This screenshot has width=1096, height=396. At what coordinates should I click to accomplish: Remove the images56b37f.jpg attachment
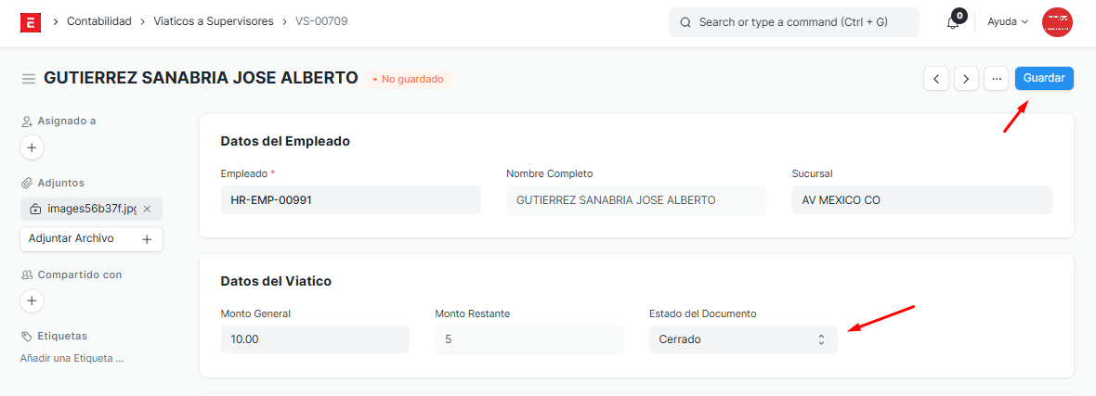147,209
